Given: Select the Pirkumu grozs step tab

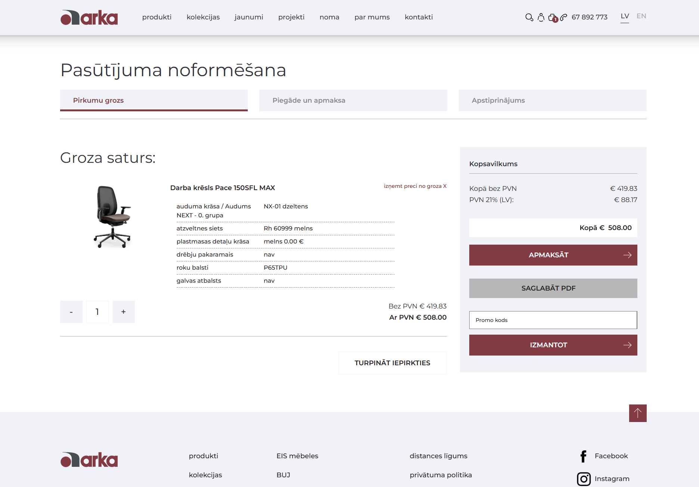Looking at the screenshot, I should (154, 100).
